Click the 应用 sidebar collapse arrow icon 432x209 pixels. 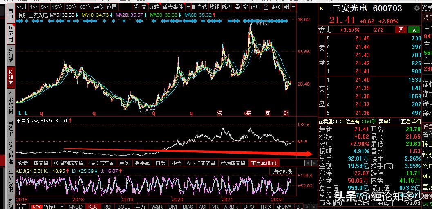tap(11, 28)
